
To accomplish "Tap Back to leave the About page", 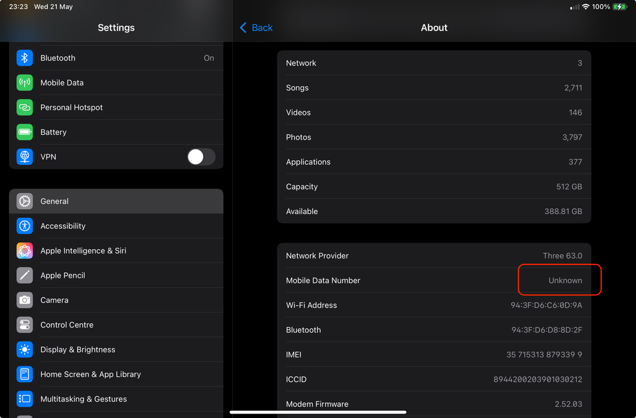I will (x=256, y=27).
